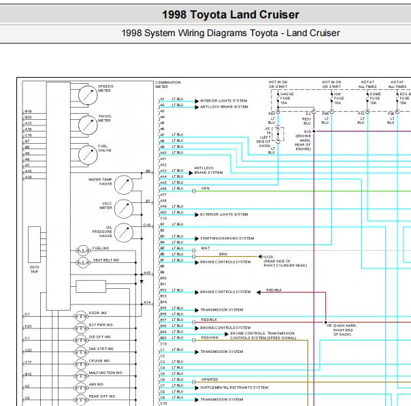Click the 'COMBINATION METER' label

[168, 84]
